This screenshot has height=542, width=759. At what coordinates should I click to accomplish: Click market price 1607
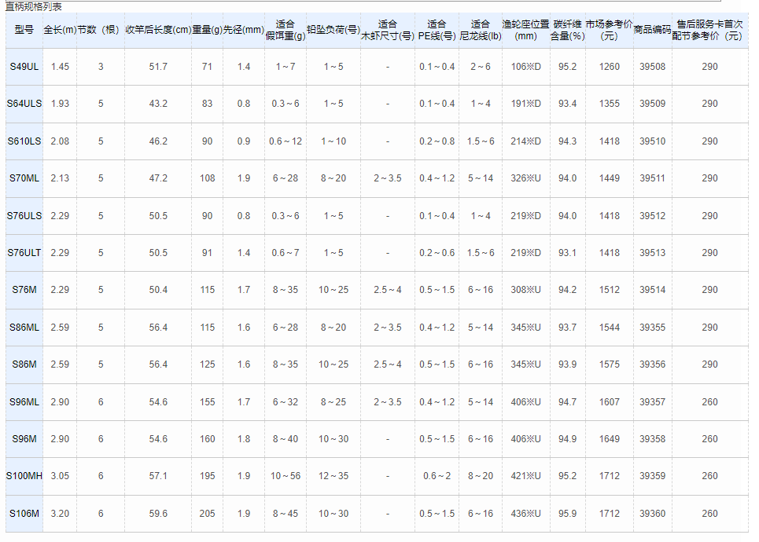(609, 401)
